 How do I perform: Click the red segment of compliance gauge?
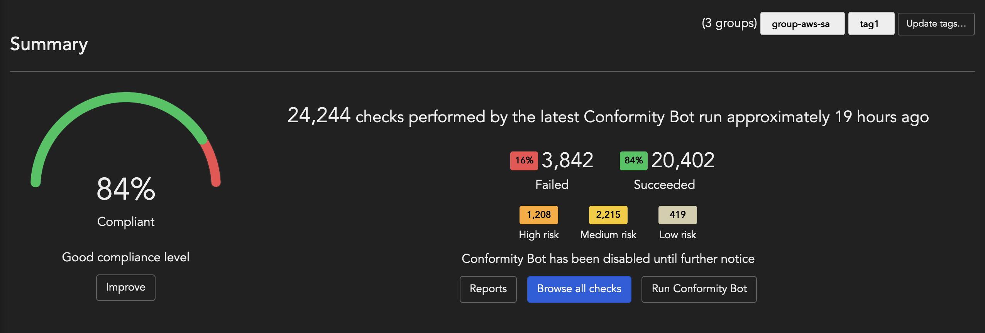[x=213, y=162]
